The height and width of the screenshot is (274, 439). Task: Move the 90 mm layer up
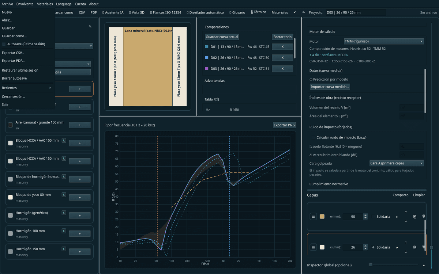click(x=406, y=212)
